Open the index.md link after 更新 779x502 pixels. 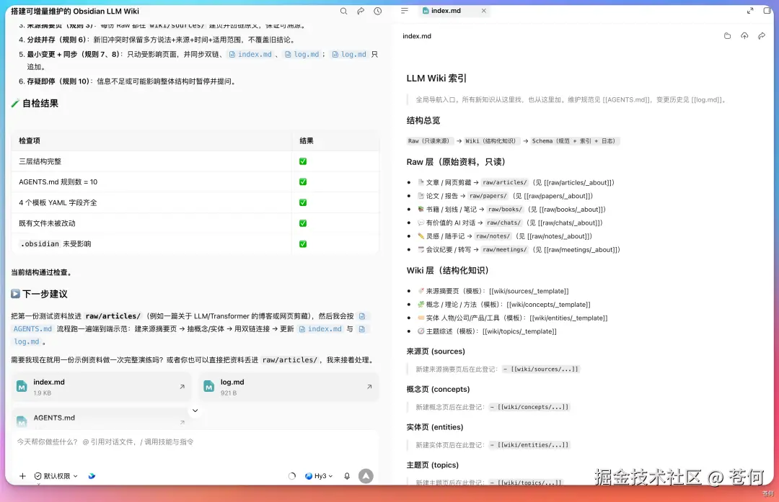[320, 329]
